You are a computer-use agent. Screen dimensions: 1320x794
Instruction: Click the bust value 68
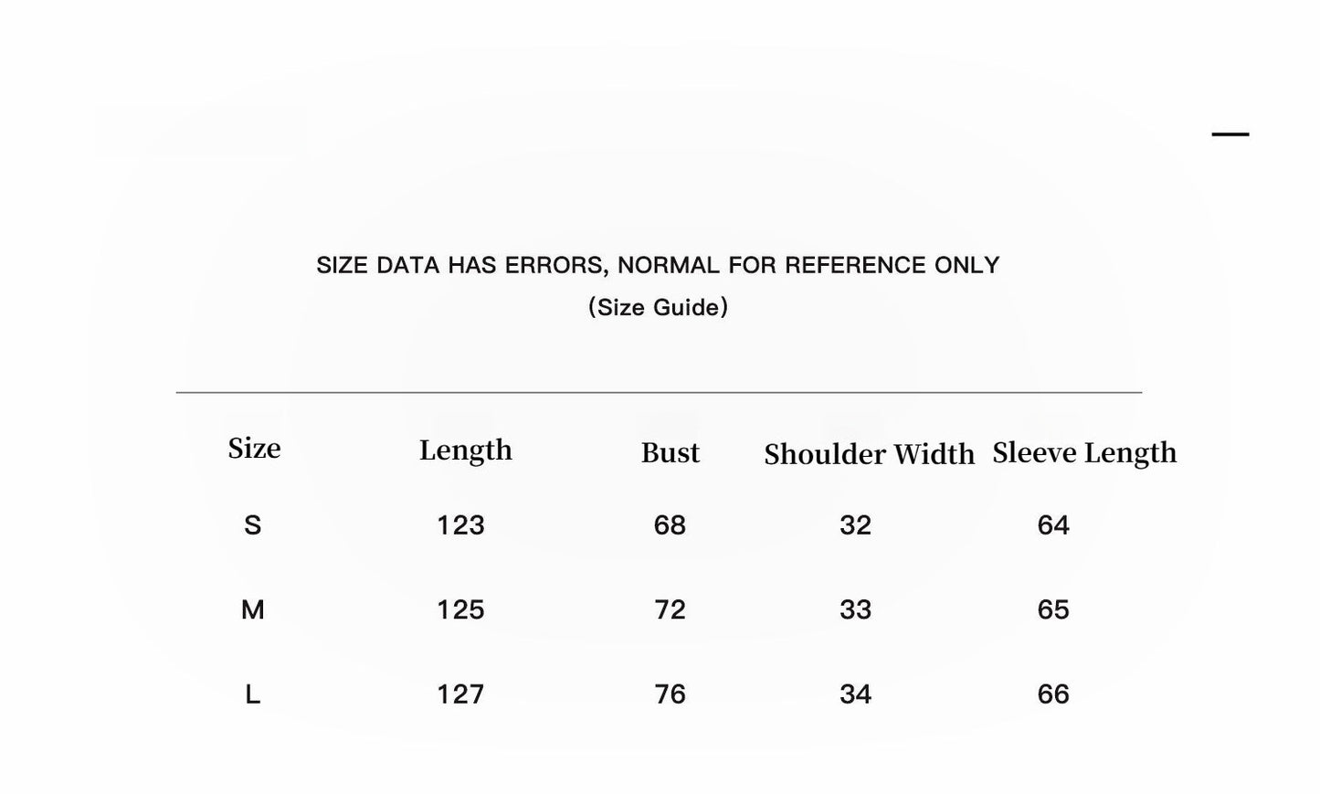point(670,525)
